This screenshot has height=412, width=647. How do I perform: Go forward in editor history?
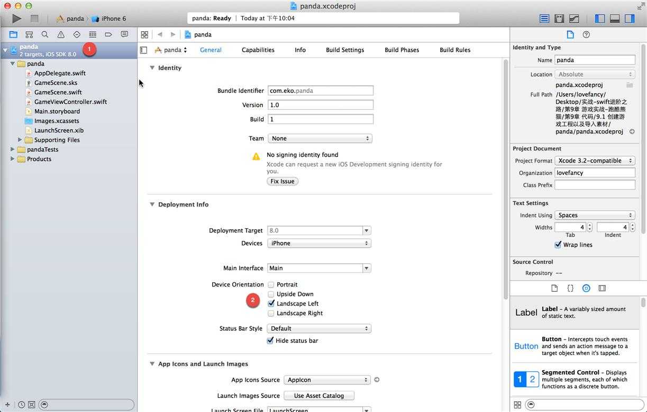point(172,34)
